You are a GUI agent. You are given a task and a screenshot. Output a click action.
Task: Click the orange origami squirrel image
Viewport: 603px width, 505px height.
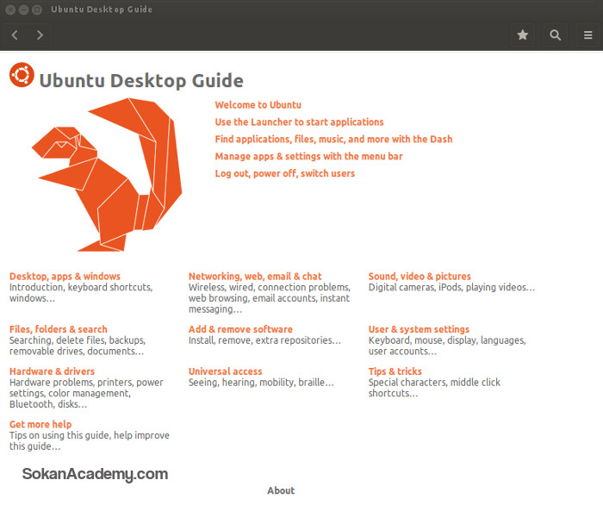click(107, 175)
